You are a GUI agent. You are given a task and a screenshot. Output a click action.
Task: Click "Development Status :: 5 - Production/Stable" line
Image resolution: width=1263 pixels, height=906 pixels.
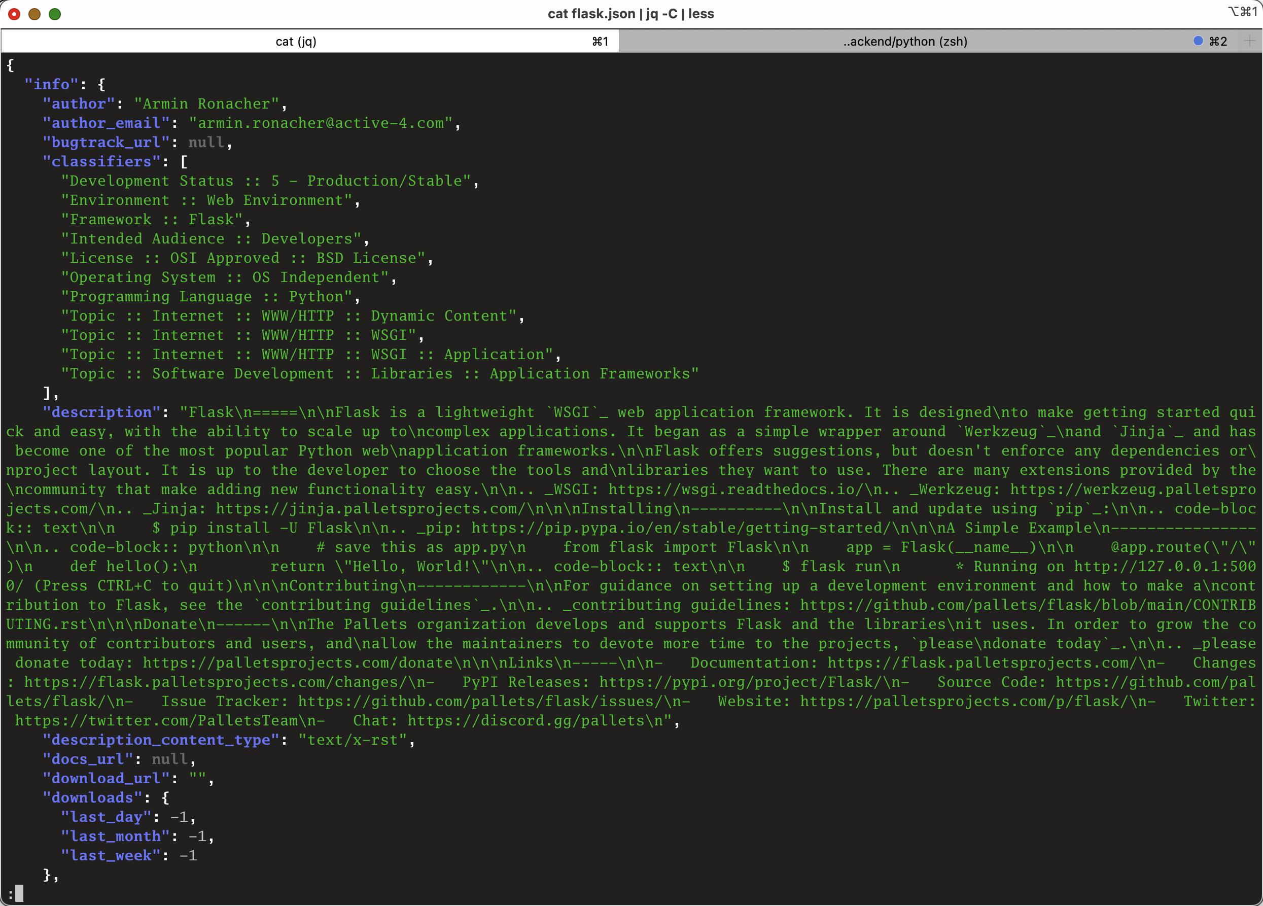266,181
